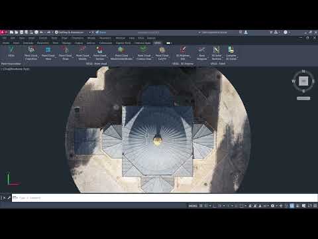The image size is (318, 239).
Task: Click the Redo arrow icon
Action: (x=48, y=33)
